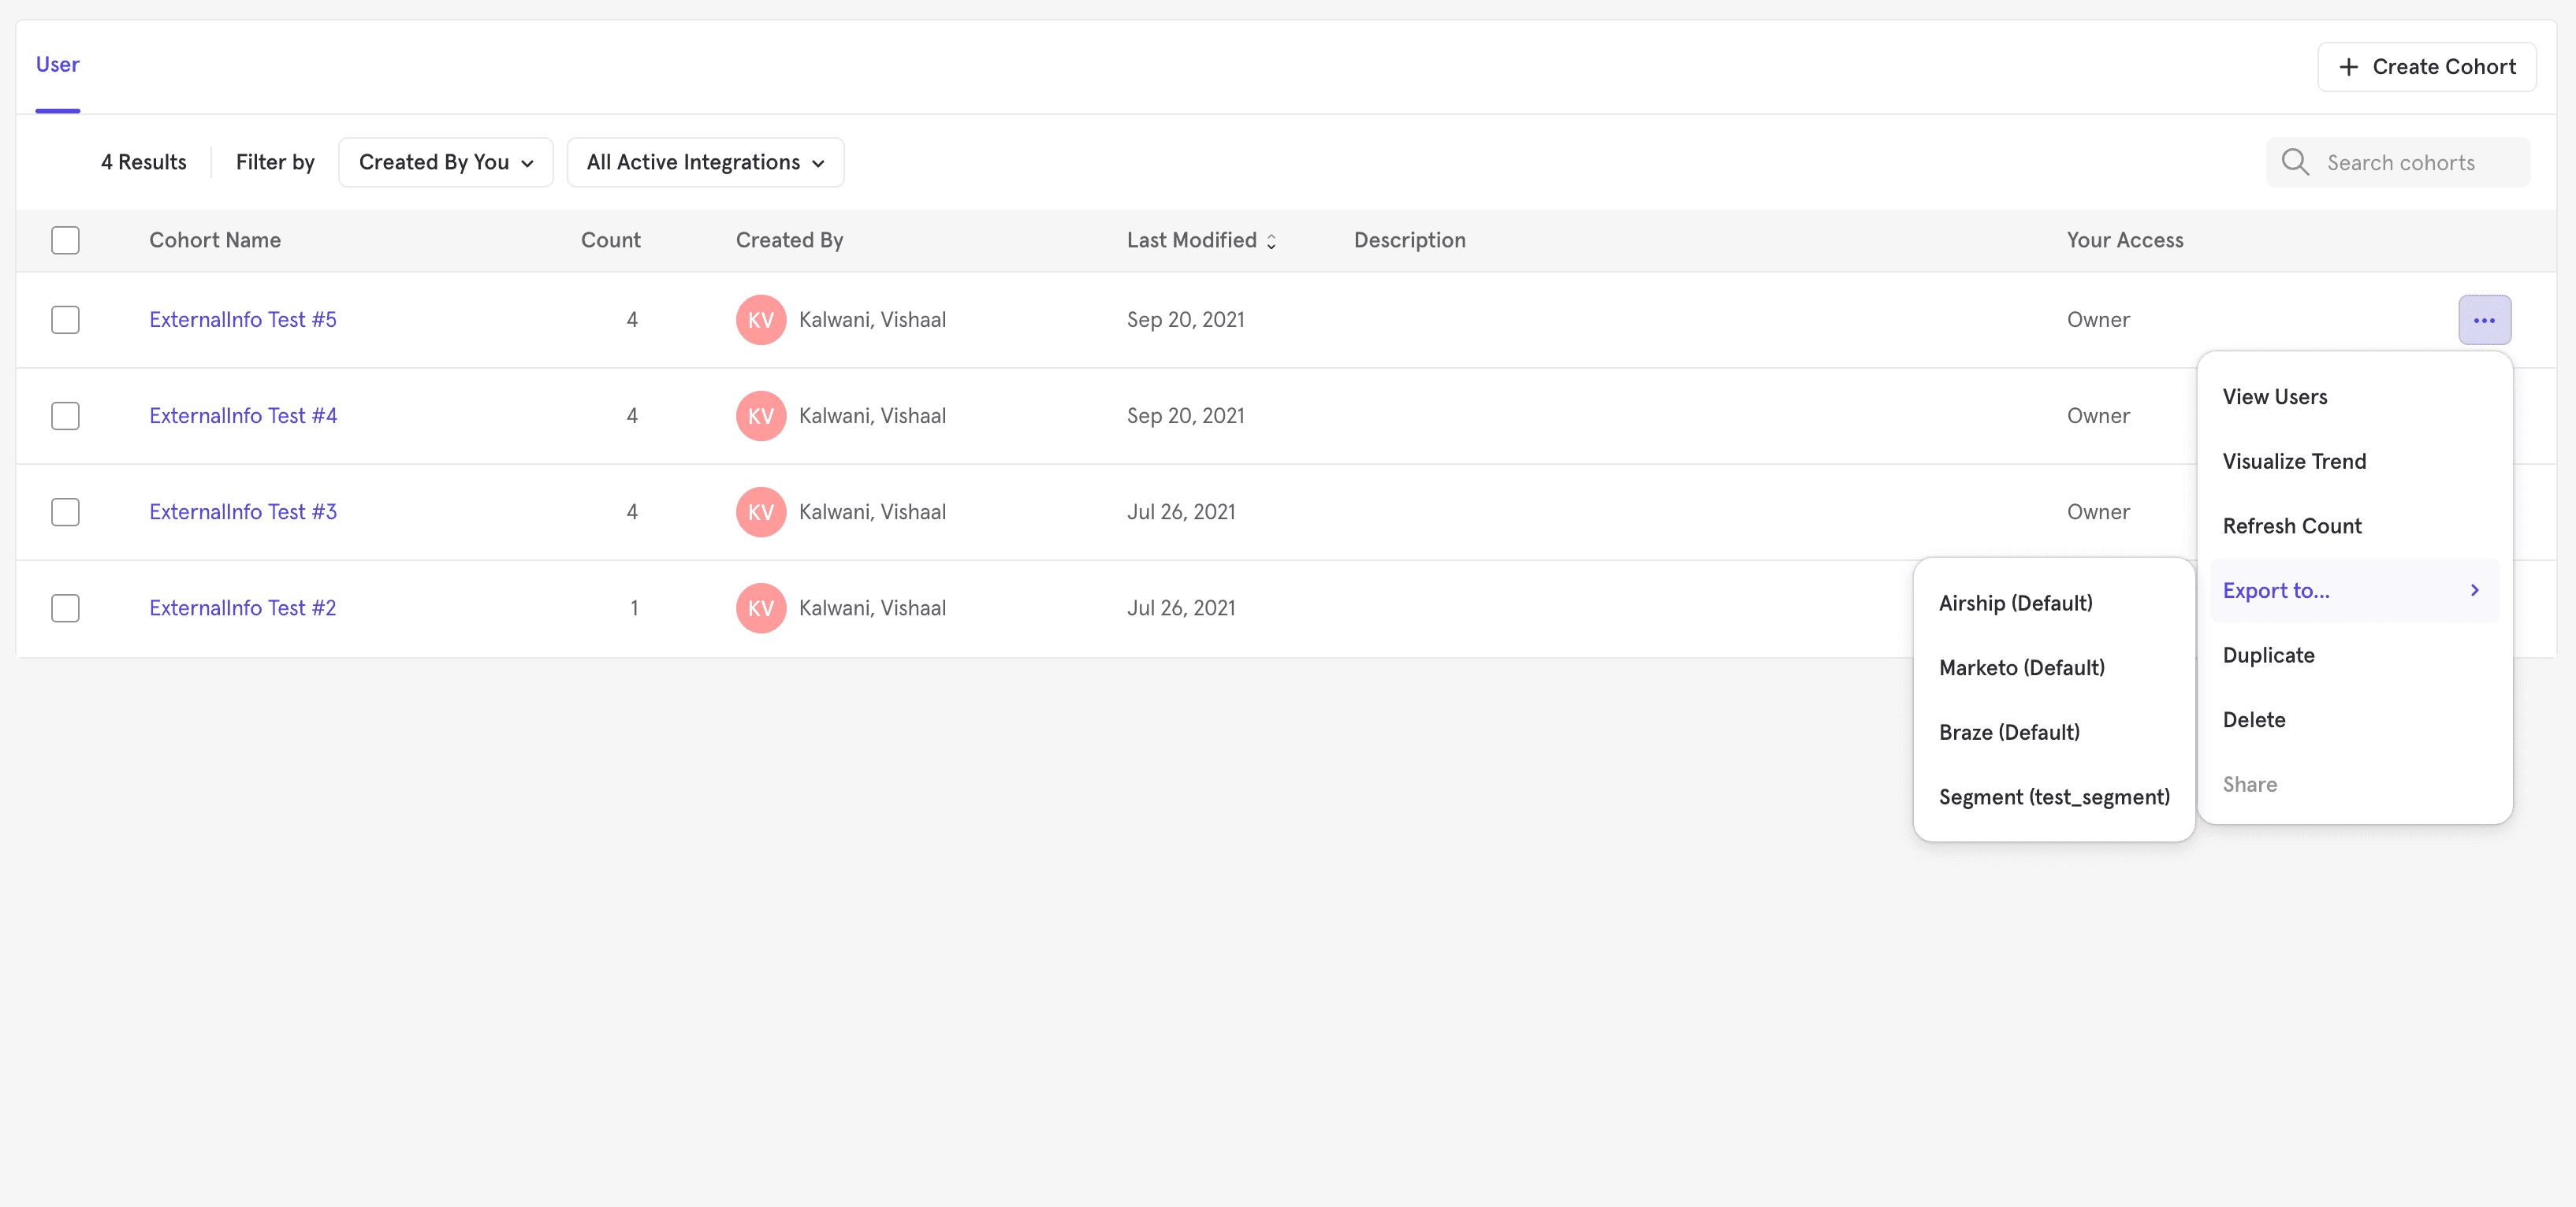Check the box for ExternalInfo Test #4
2576x1207 pixels.
point(65,416)
